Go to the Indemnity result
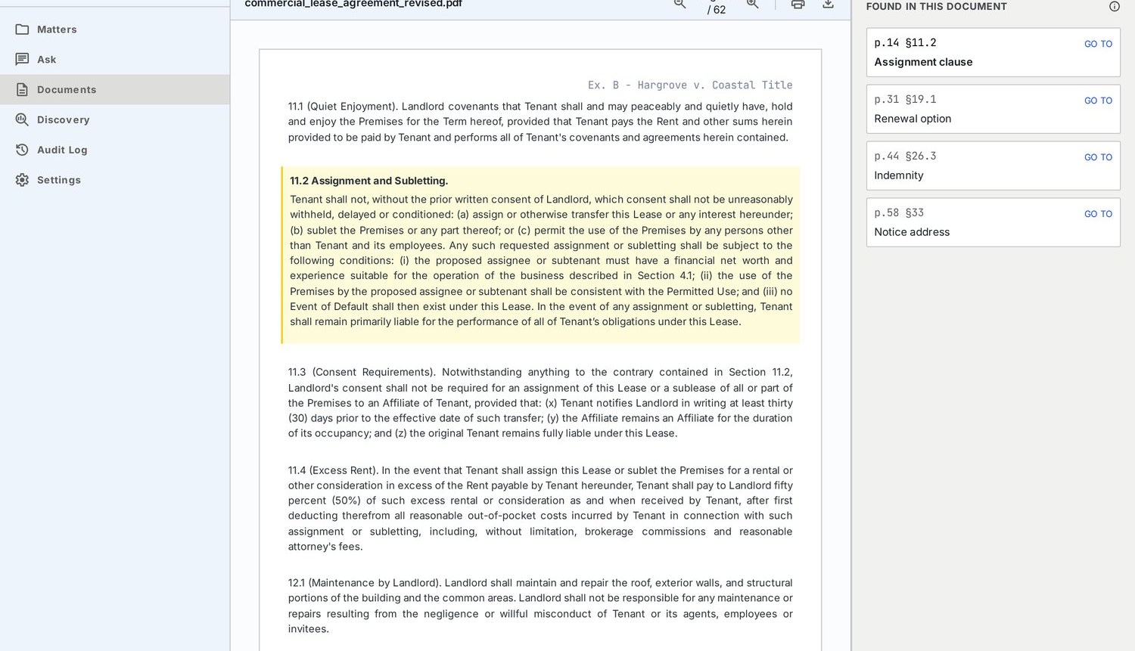 [x=1098, y=157]
